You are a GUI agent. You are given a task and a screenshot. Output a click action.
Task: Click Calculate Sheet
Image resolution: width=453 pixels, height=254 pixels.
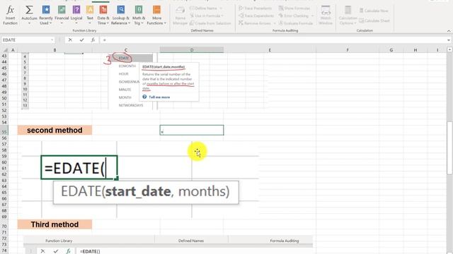pos(374,20)
